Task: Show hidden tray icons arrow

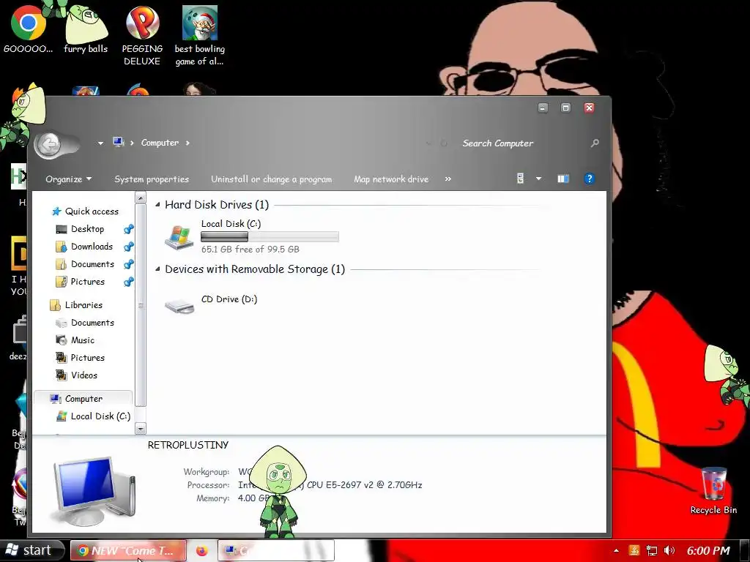Action: click(x=616, y=550)
